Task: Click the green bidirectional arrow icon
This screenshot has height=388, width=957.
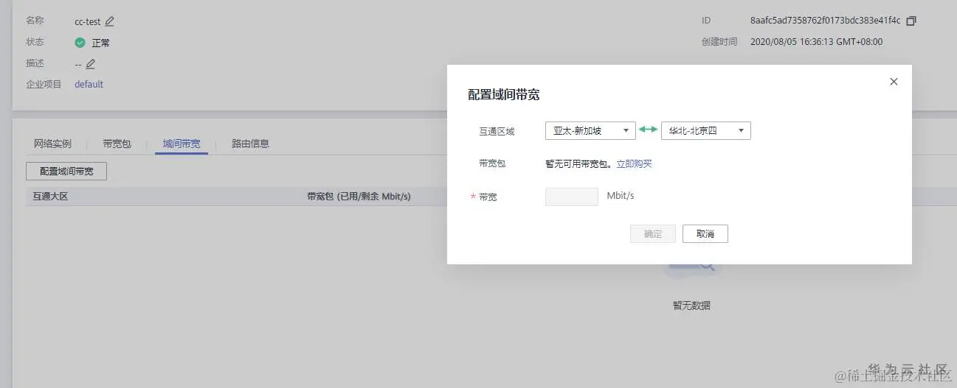Action: [648, 130]
